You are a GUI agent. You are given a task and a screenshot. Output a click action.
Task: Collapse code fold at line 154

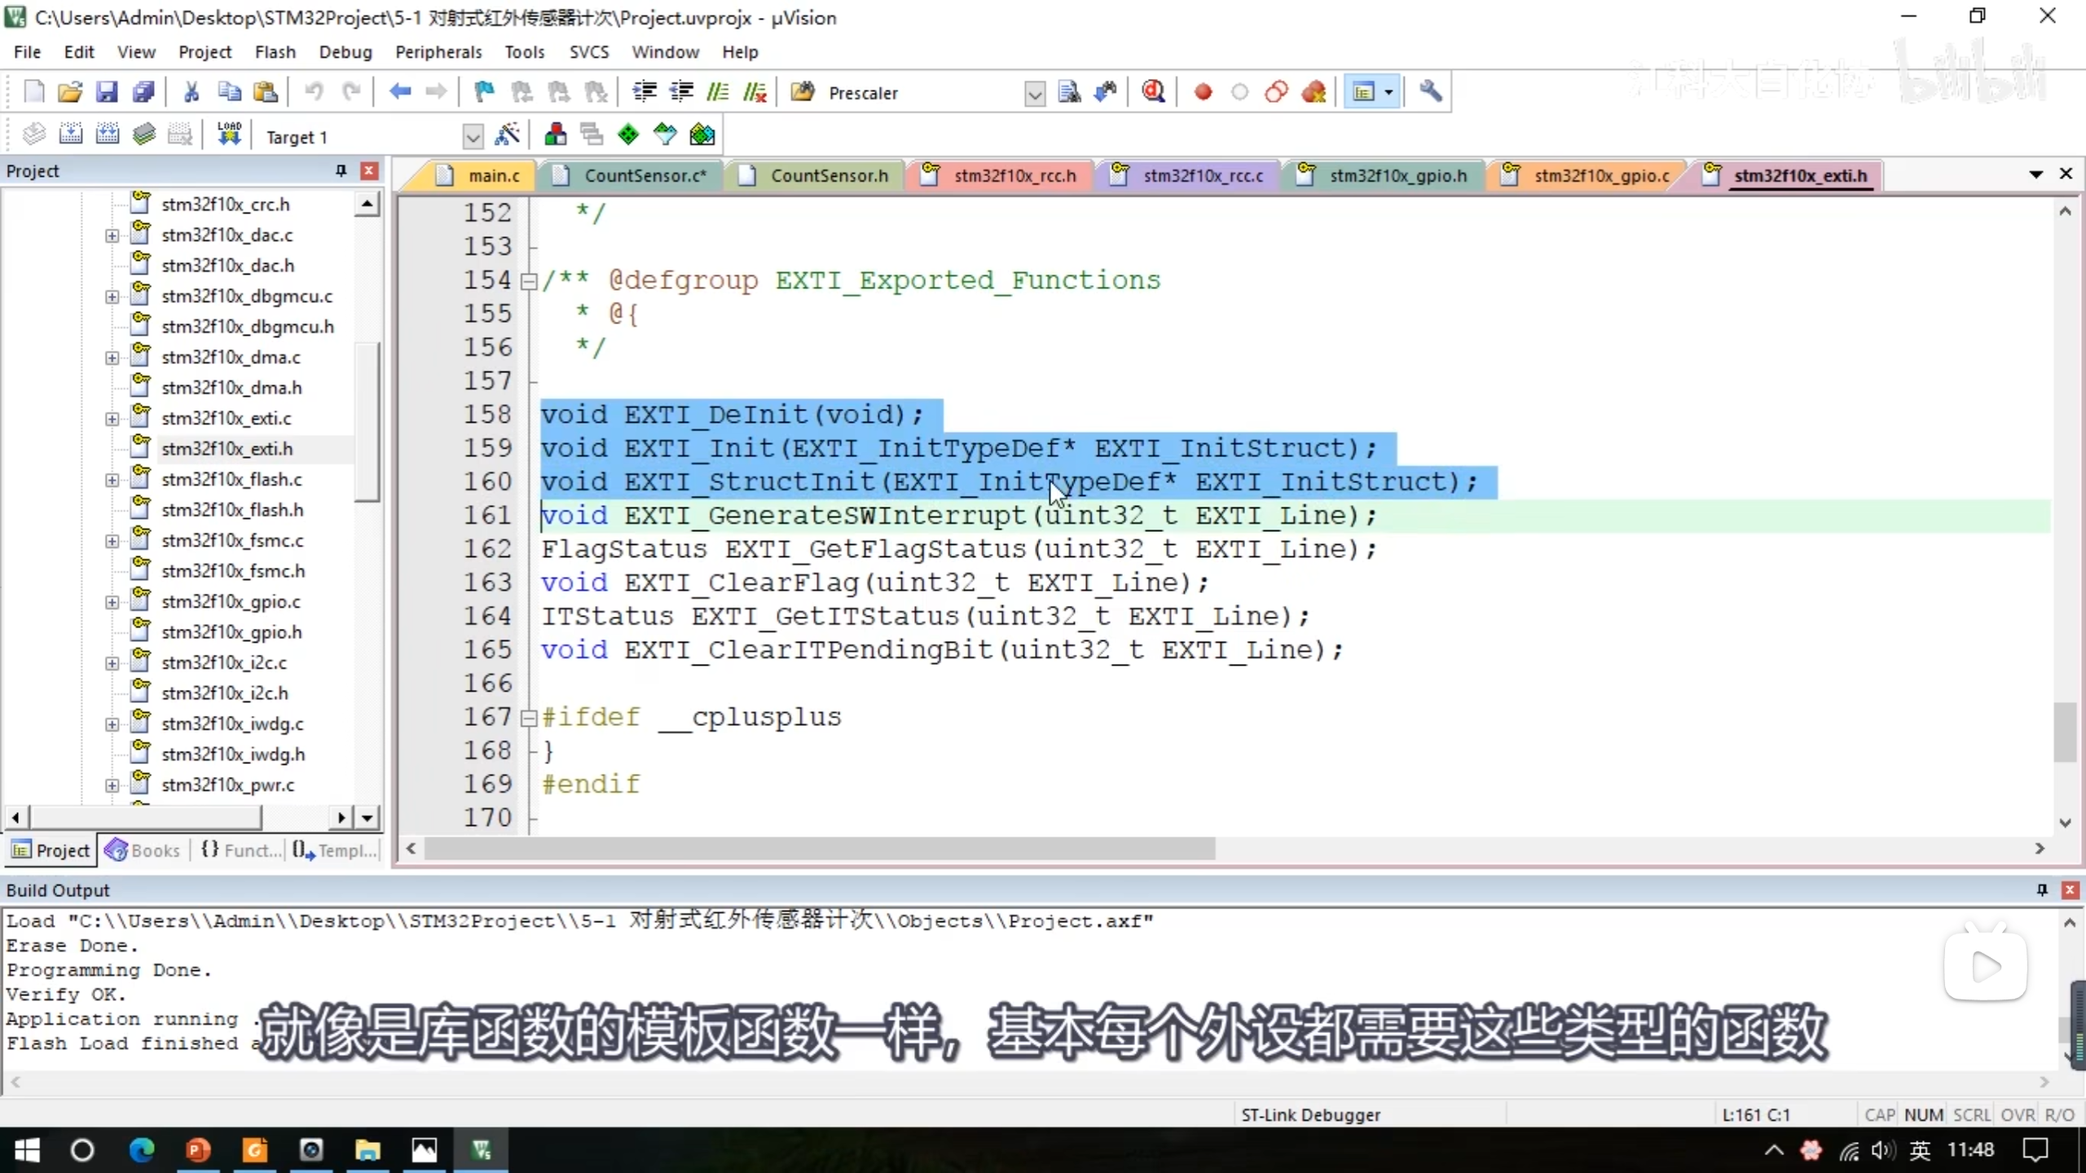pyautogui.click(x=529, y=281)
